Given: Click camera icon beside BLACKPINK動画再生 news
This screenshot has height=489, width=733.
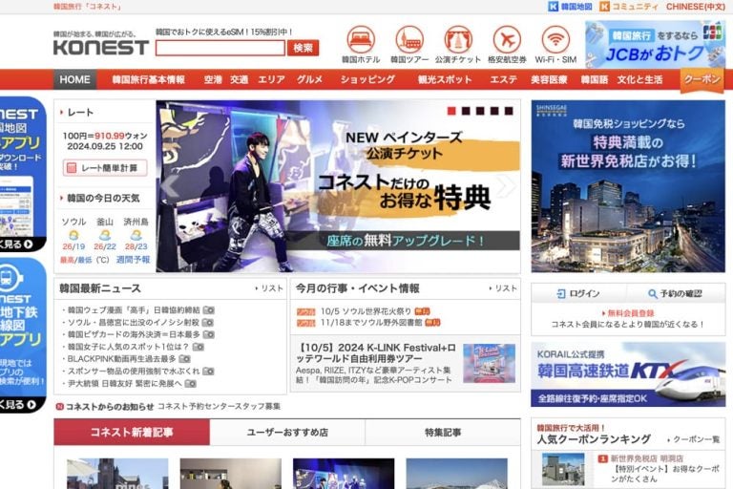Looking at the screenshot, I should (x=184, y=359).
